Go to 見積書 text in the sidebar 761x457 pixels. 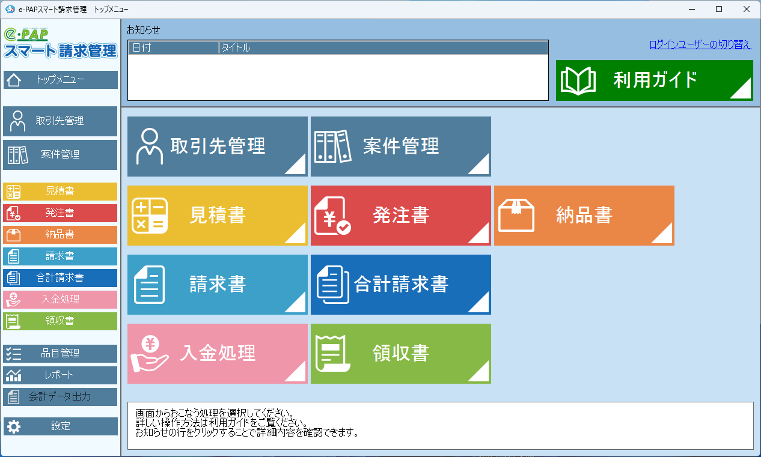pos(60,192)
